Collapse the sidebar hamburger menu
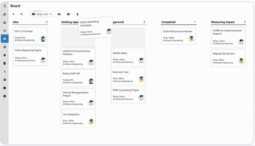 4,6
